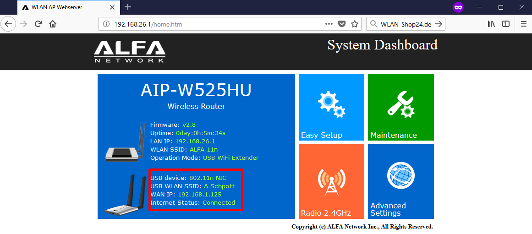Toggle the sidebar view
Screen dimensions: 532x234
506,24
